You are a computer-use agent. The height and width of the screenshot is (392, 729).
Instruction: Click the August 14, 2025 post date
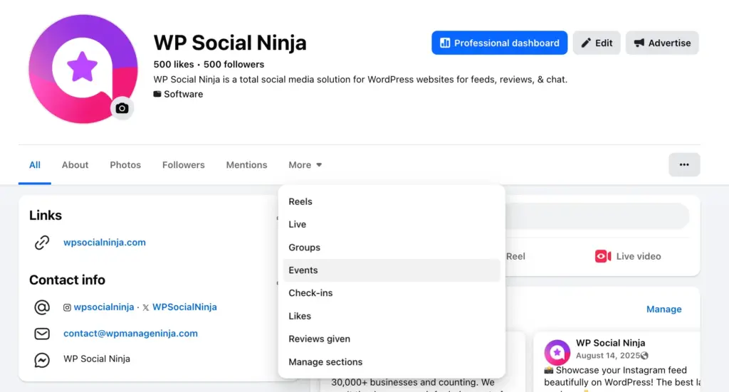click(608, 356)
